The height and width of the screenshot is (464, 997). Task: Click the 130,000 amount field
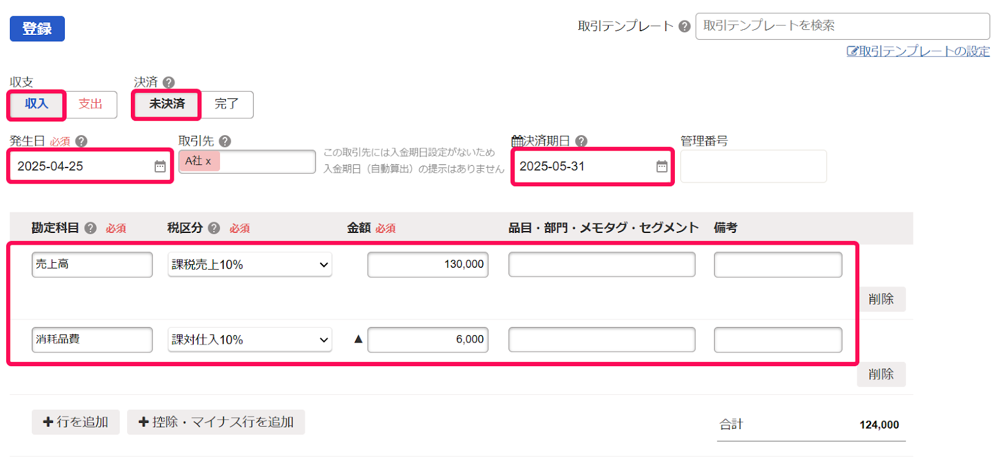click(x=428, y=265)
